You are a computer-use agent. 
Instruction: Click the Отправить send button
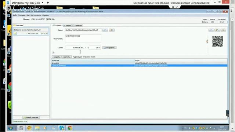pos(109,48)
